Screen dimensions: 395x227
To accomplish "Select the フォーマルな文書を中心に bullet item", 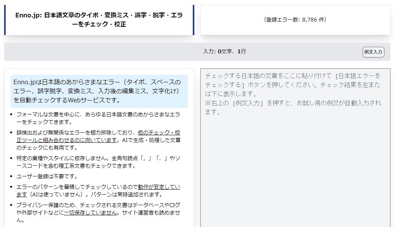I will pos(98,118).
